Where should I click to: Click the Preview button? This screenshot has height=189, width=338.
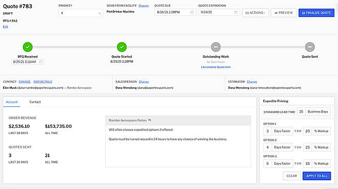click(x=284, y=13)
